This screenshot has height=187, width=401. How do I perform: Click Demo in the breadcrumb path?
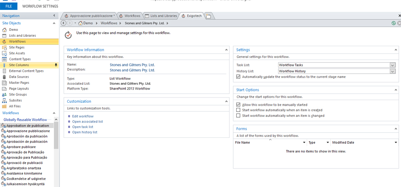point(88,23)
